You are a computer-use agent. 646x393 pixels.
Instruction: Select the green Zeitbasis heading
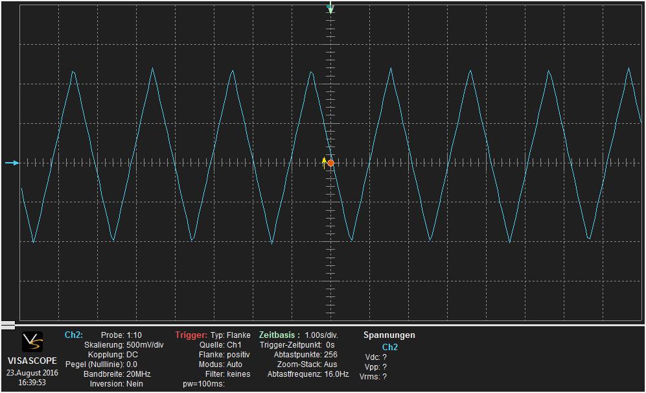(x=279, y=335)
